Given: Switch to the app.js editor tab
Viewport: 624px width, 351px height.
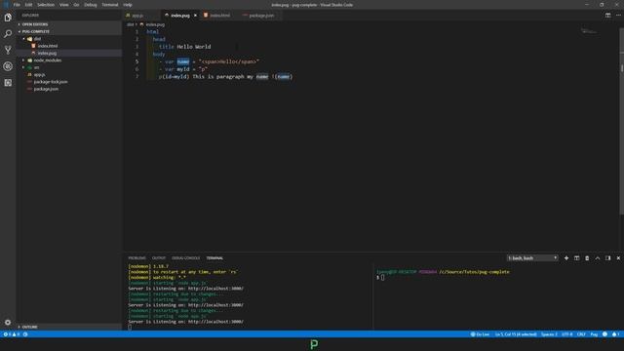Looking at the screenshot, I should click(x=137, y=16).
